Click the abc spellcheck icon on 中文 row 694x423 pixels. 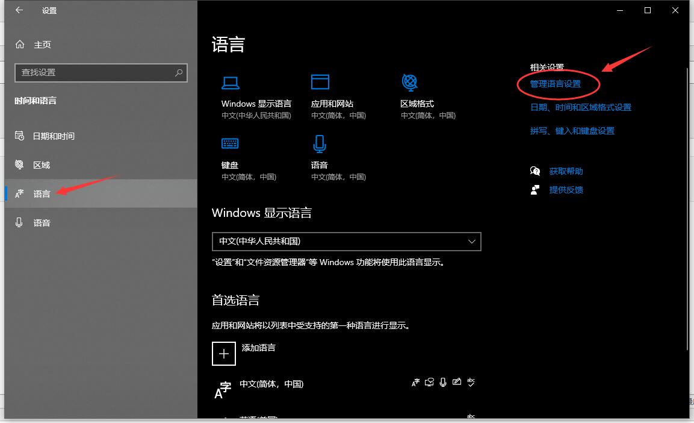pyautogui.click(x=471, y=382)
